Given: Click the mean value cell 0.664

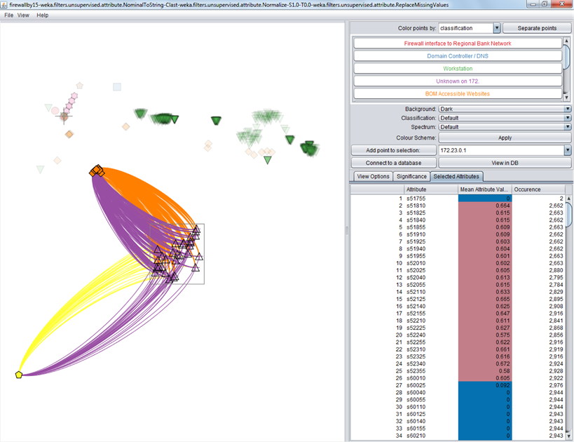Looking at the screenshot, I should coord(485,206).
